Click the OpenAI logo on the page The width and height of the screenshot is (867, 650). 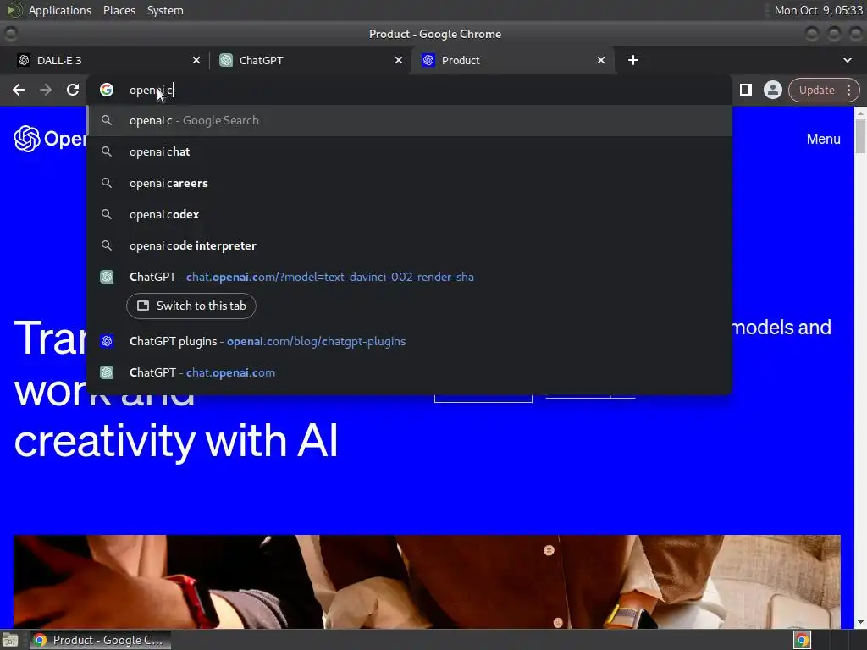tap(50, 139)
